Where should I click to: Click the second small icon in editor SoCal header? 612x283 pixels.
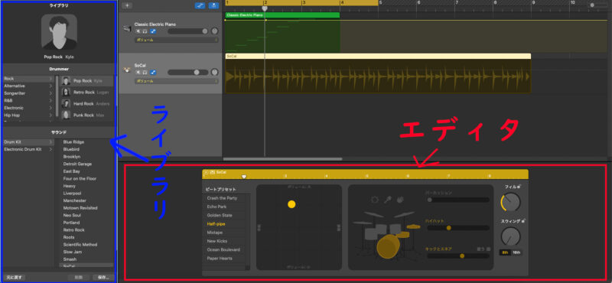[213, 172]
